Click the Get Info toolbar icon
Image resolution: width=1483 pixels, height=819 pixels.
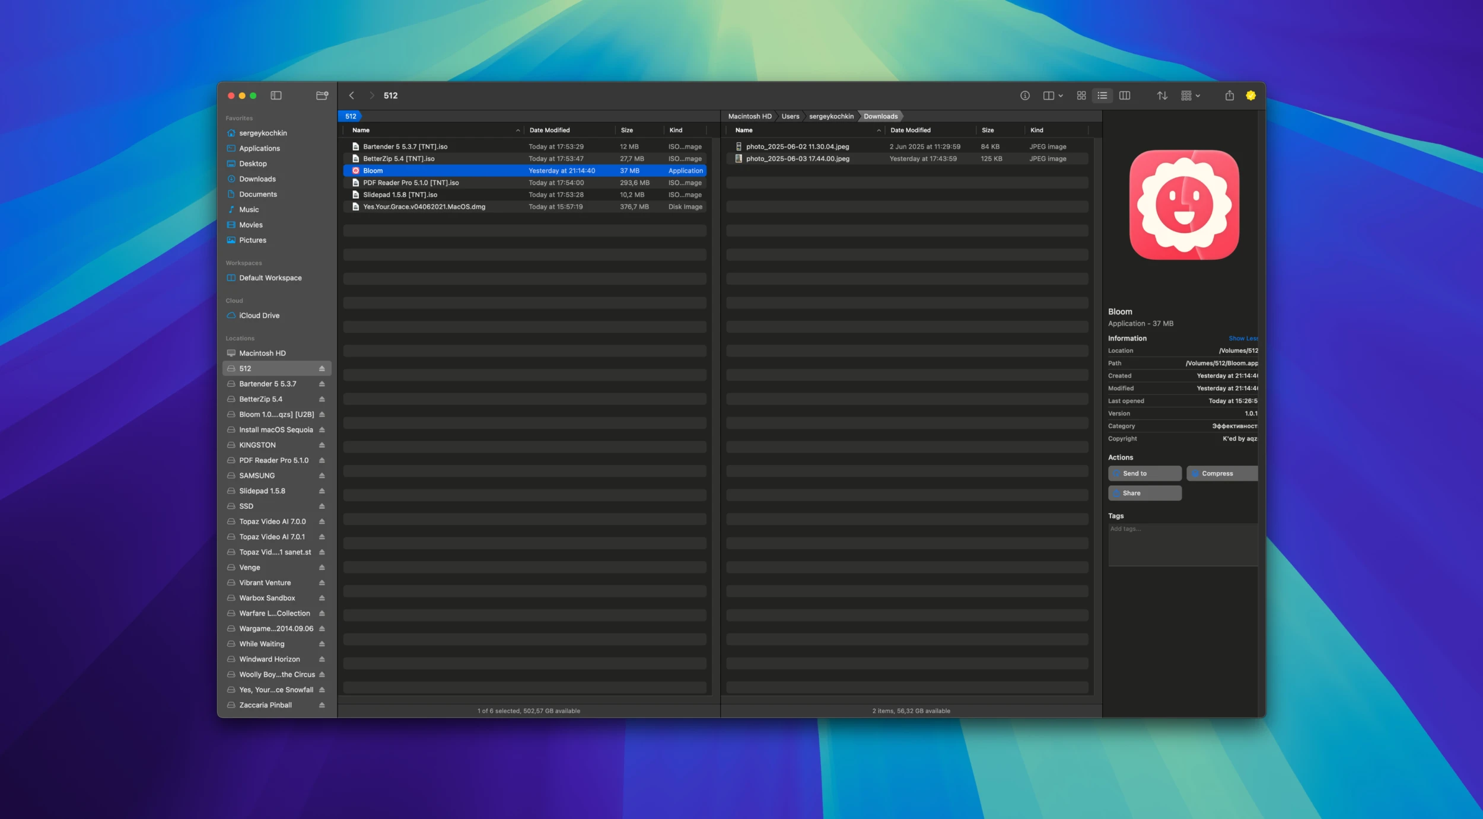tap(1025, 95)
